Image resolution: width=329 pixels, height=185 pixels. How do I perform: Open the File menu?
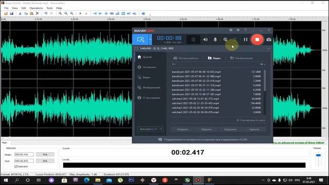[6, 8]
